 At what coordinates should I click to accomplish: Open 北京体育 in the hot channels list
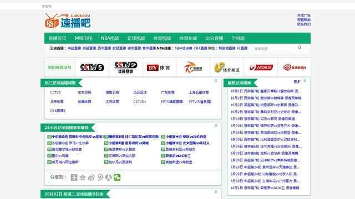57,102
